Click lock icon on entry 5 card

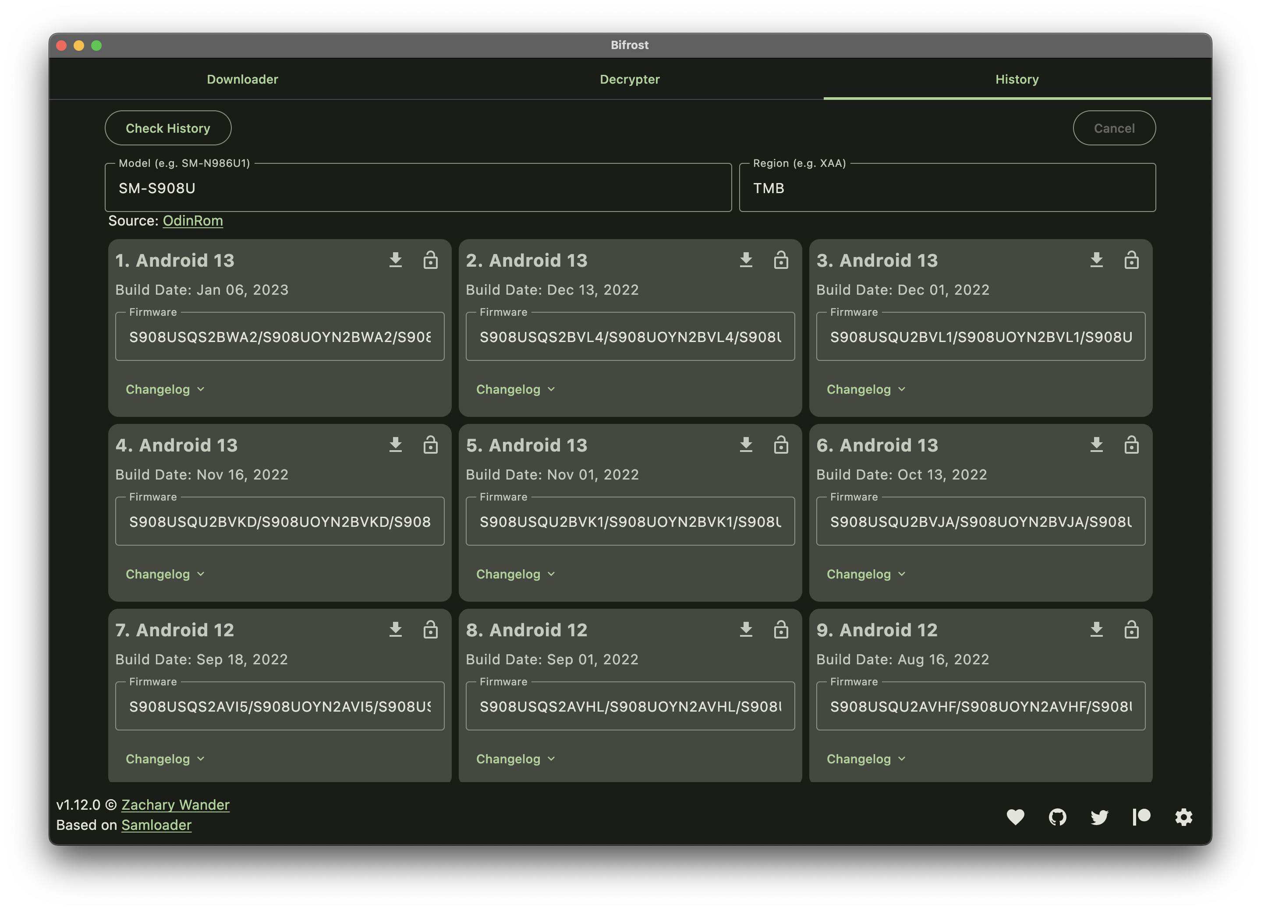tap(781, 445)
